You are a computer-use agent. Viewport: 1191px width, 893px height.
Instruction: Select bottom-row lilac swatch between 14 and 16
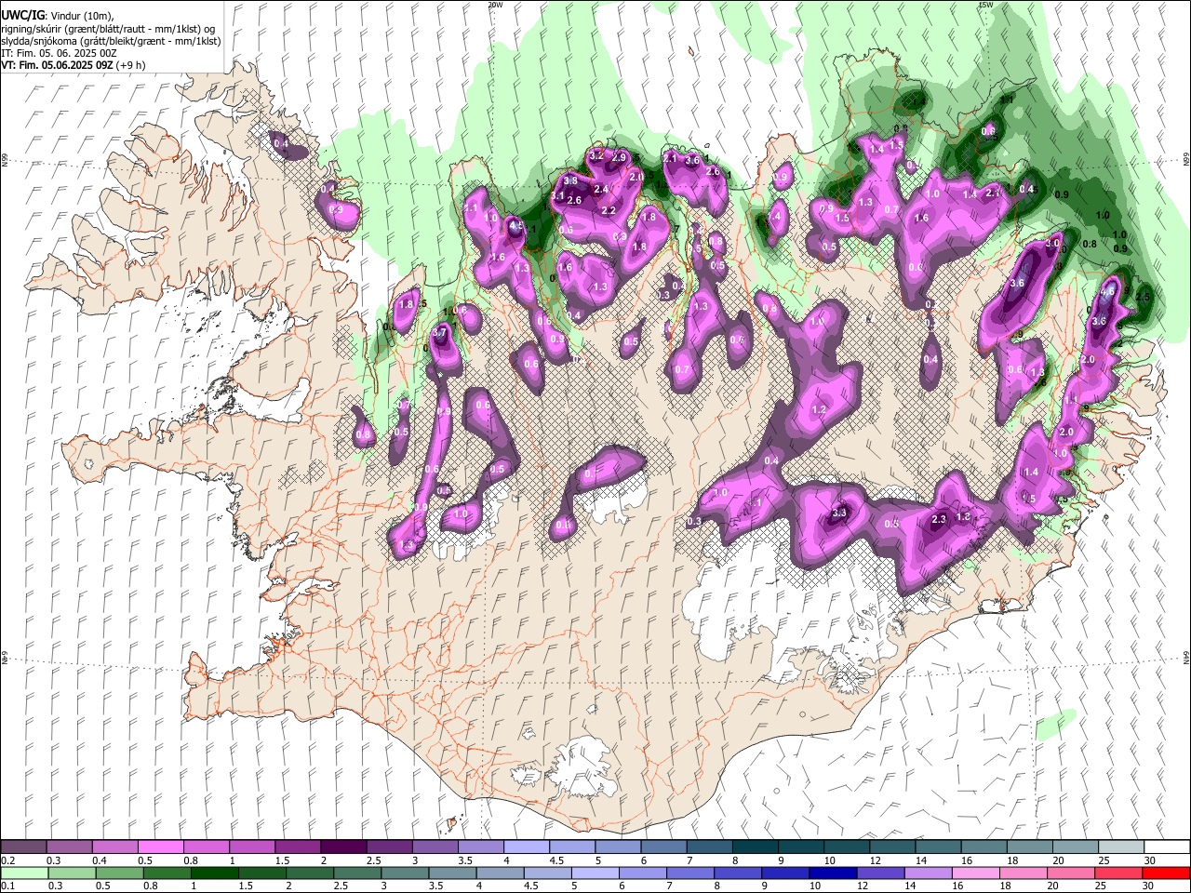[929, 873]
